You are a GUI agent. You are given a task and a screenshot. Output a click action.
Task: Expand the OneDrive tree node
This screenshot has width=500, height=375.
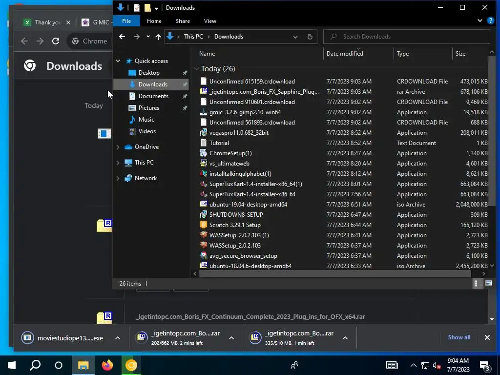click(x=118, y=147)
